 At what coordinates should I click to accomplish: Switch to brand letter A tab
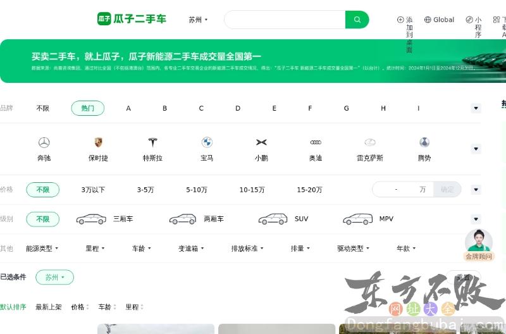[x=128, y=108]
